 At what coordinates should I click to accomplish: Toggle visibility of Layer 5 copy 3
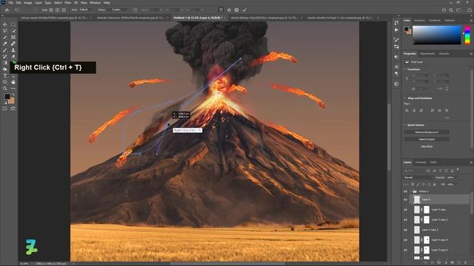click(x=405, y=230)
